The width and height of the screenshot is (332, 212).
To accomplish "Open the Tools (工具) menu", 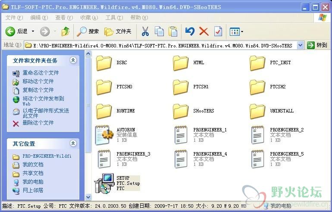I will coord(114,18).
